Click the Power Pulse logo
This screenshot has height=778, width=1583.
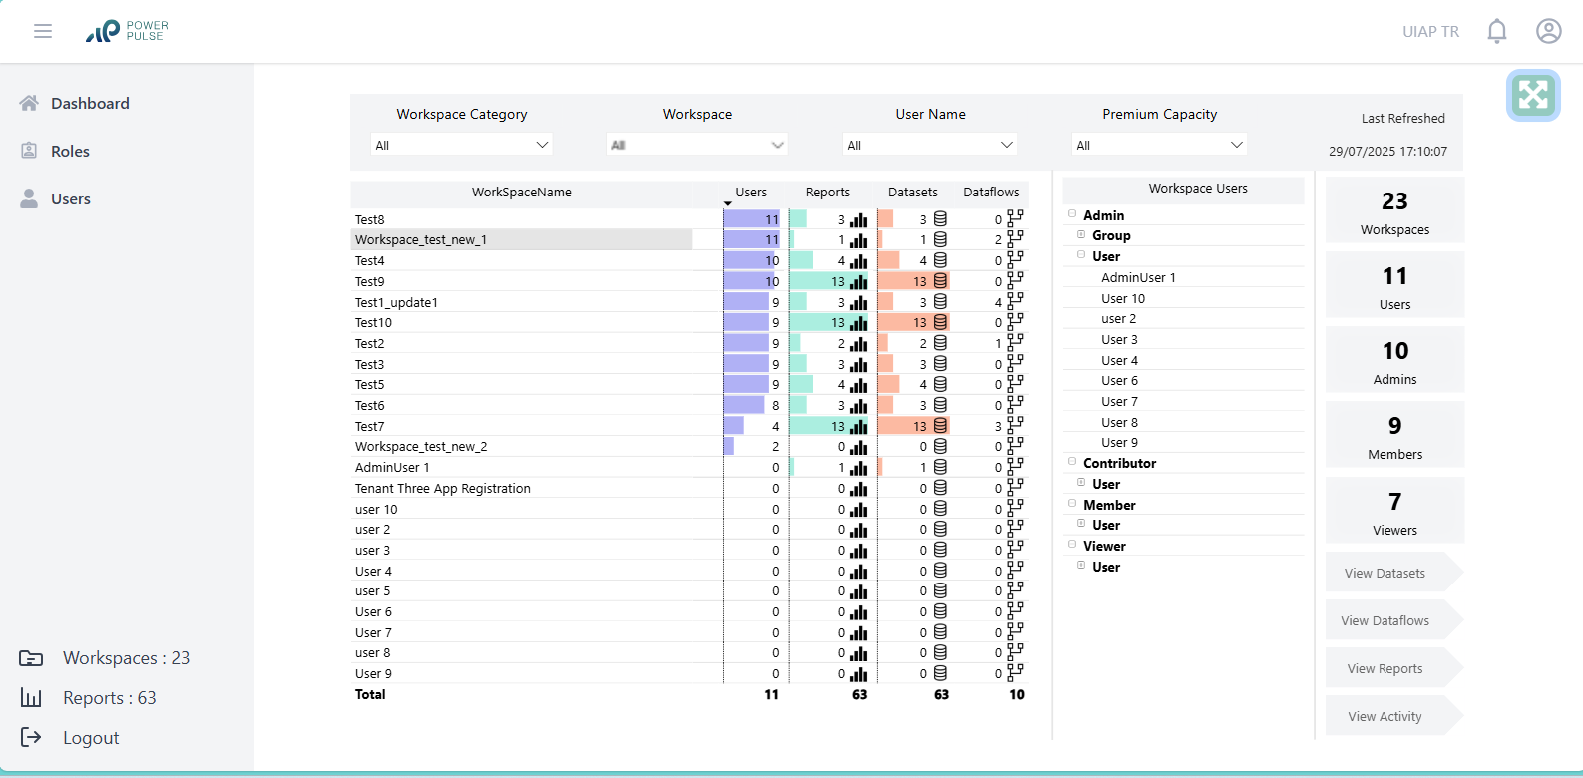pos(127,31)
